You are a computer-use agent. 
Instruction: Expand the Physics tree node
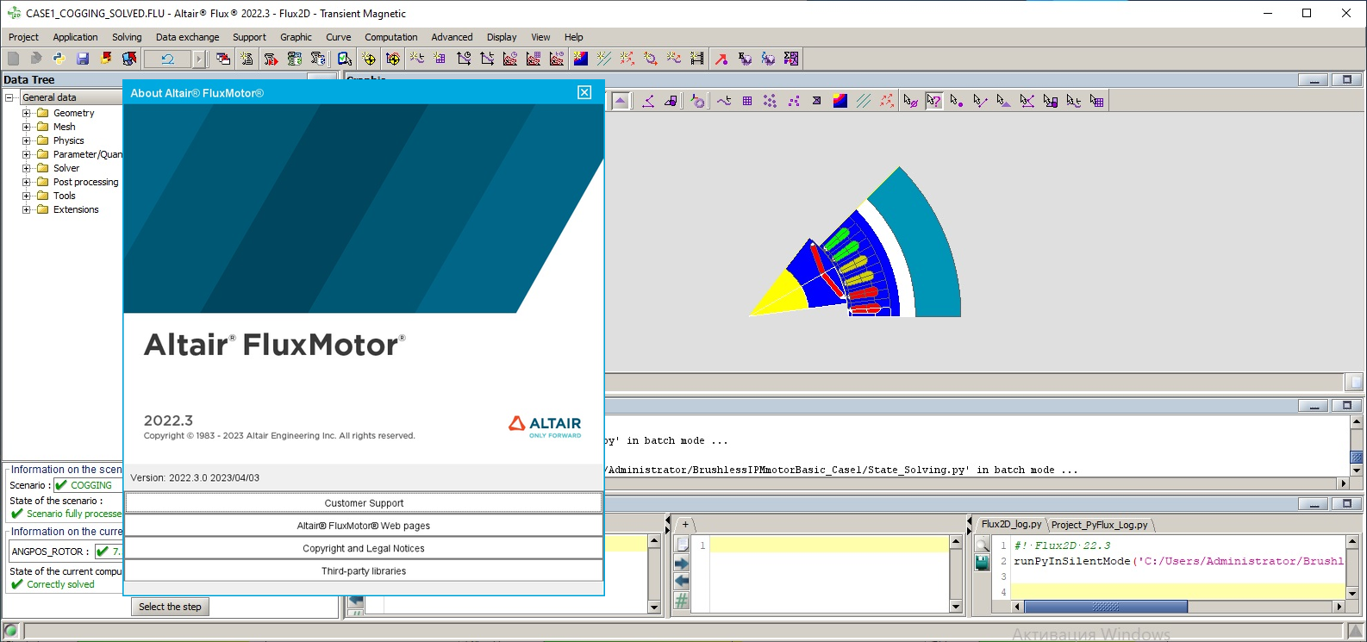pyautogui.click(x=27, y=140)
